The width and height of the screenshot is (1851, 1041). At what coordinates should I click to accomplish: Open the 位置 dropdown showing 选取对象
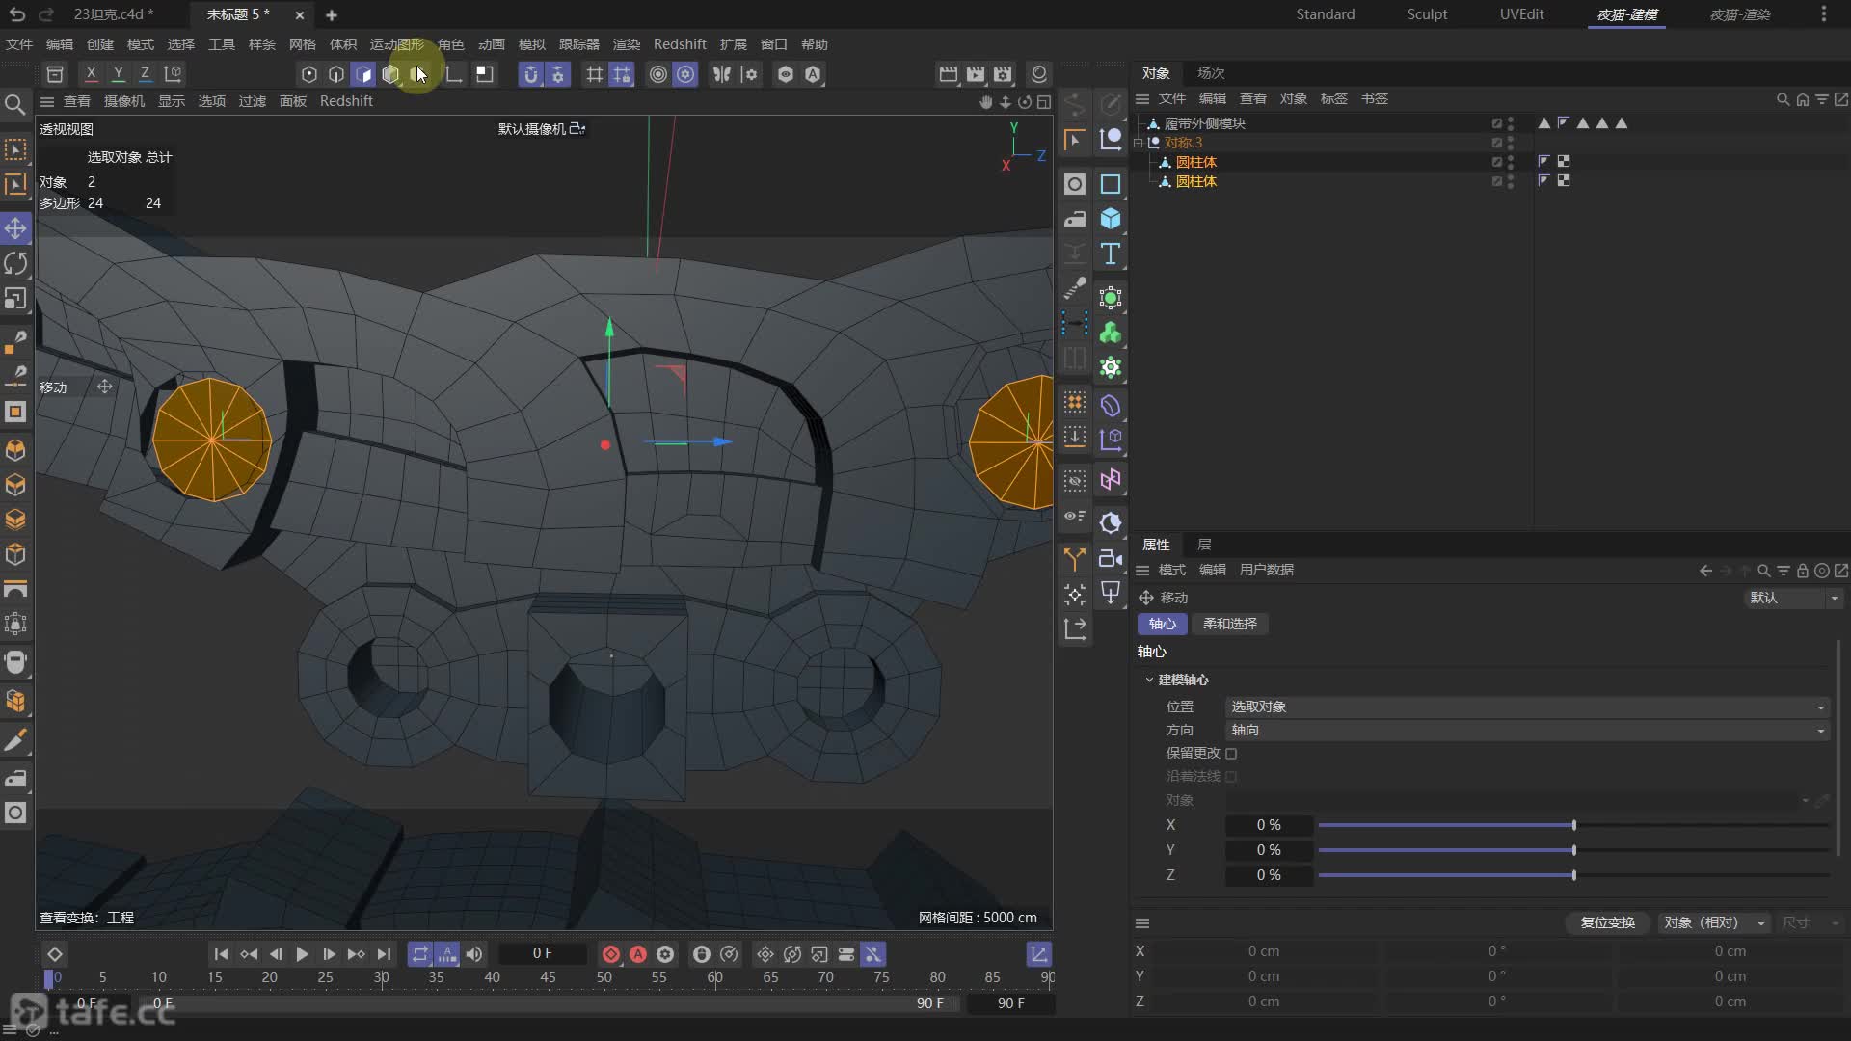[x=1527, y=707]
